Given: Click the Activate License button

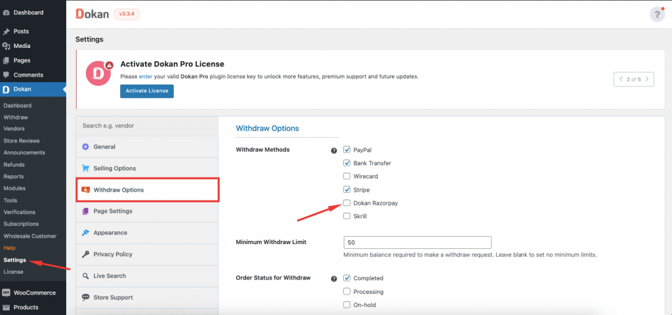Looking at the screenshot, I should [x=146, y=91].
